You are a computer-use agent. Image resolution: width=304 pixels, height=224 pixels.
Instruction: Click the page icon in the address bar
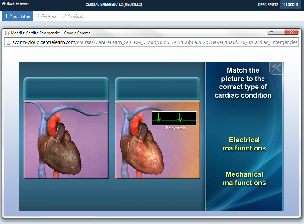(8, 42)
